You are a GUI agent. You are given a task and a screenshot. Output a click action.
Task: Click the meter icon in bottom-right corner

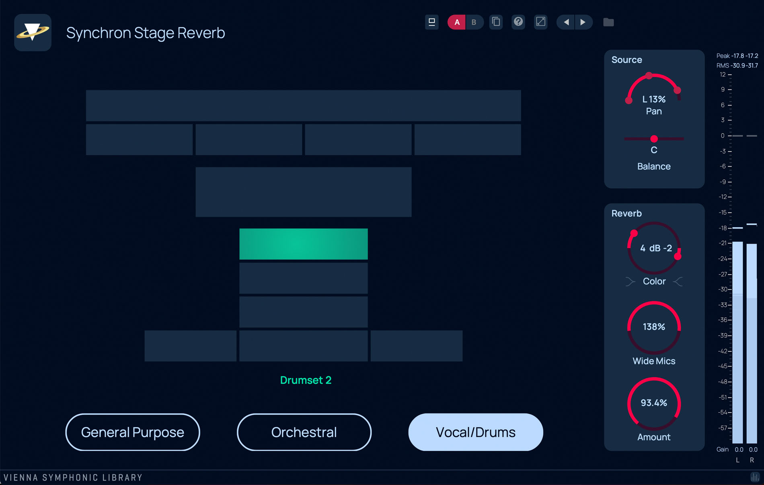pos(755,477)
